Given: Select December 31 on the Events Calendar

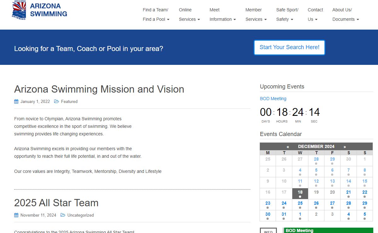Looking at the screenshot, I should tap(284, 216).
